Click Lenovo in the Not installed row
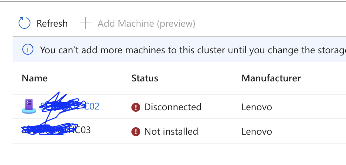This screenshot has width=346, height=165. (x=257, y=132)
